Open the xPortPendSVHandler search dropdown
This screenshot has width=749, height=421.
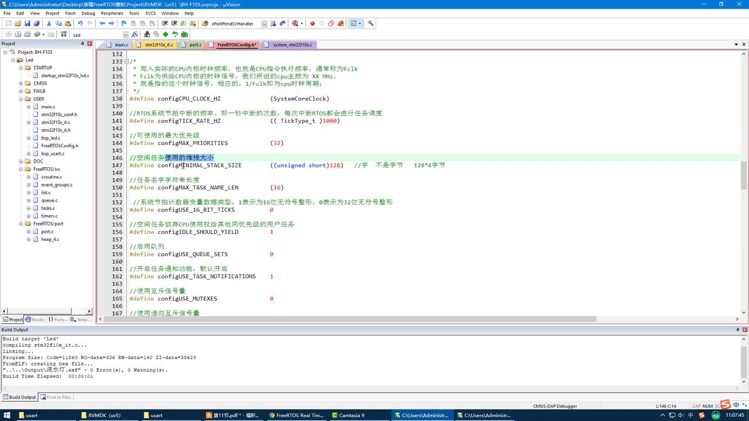pos(264,24)
